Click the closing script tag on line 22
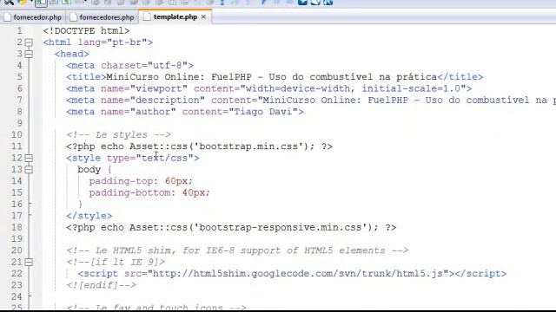The width and height of the screenshot is (556, 312). [480, 274]
